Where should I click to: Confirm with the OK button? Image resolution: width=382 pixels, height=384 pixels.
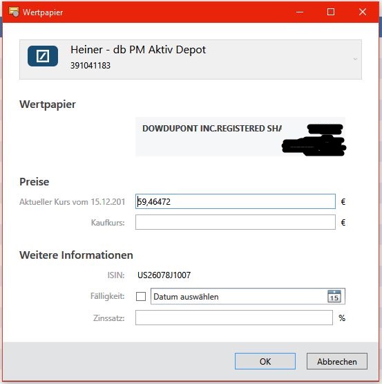coord(265,361)
